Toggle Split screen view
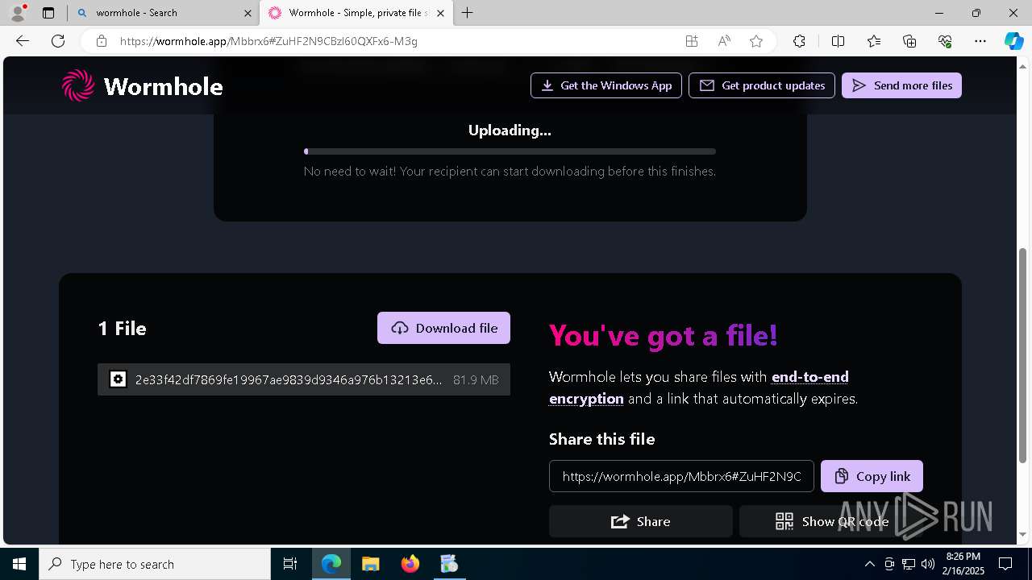This screenshot has width=1032, height=580. 838,41
